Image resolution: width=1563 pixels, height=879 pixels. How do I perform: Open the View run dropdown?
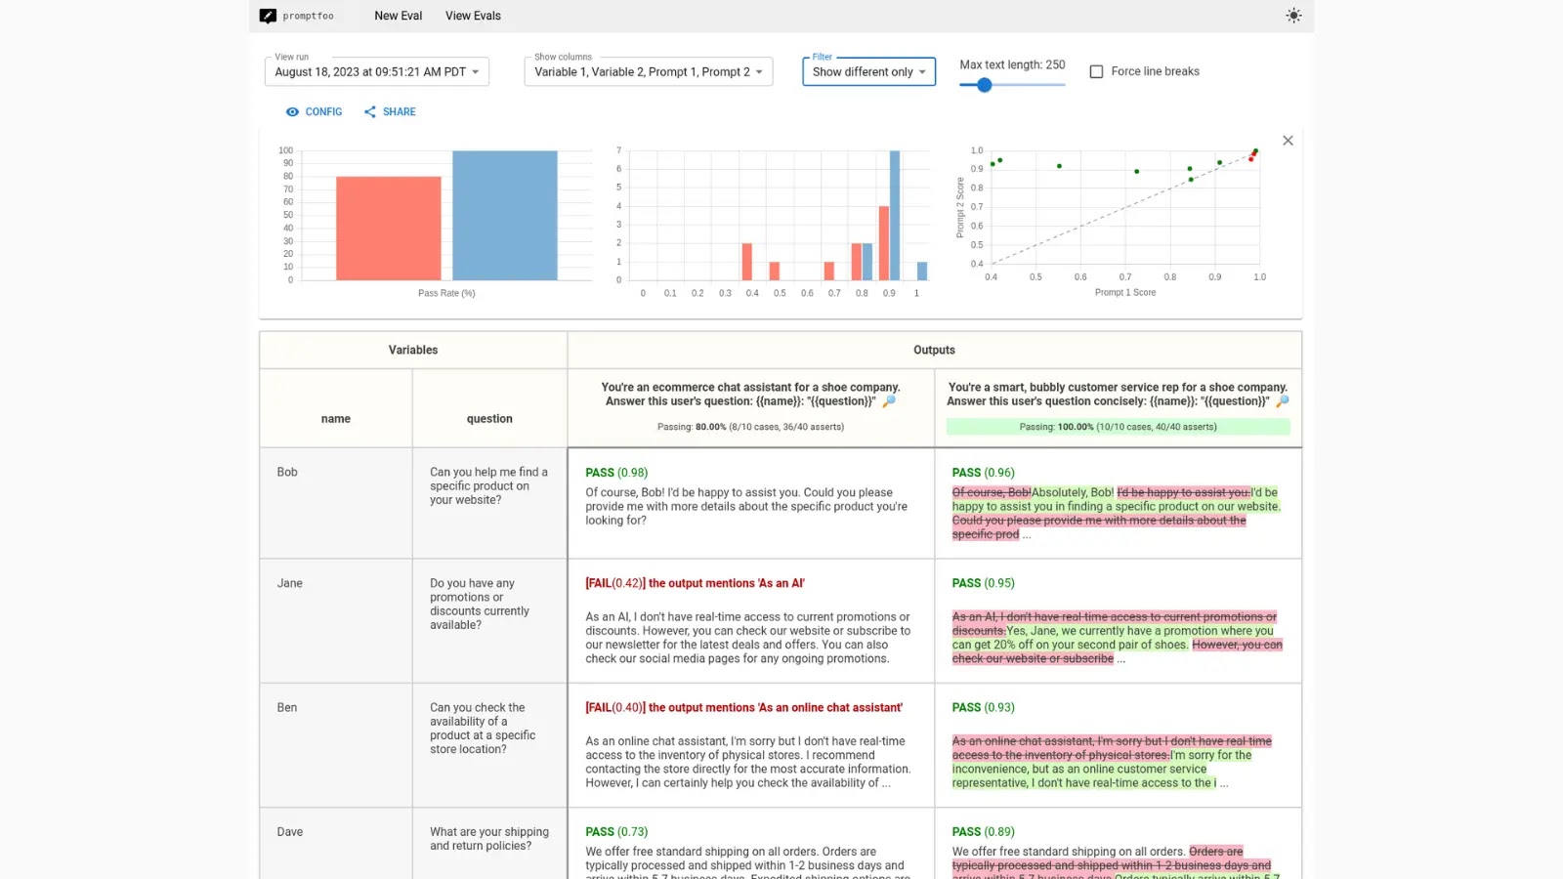(377, 71)
